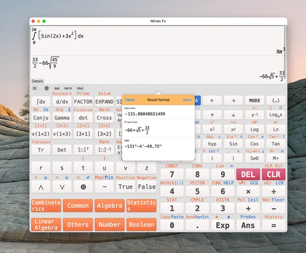
Task: Click the divide ÷ key
Action: 273,191
